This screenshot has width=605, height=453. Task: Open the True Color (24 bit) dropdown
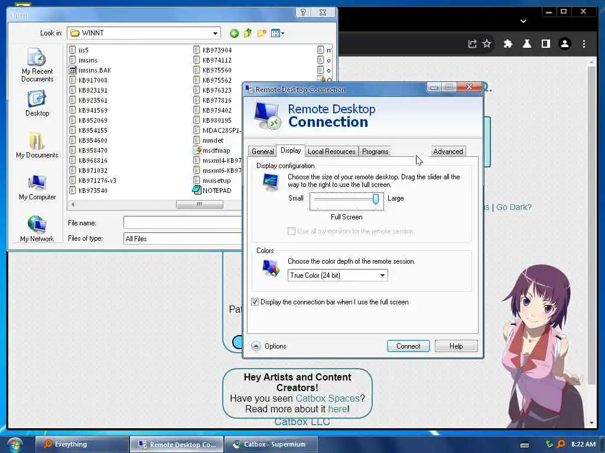[337, 275]
